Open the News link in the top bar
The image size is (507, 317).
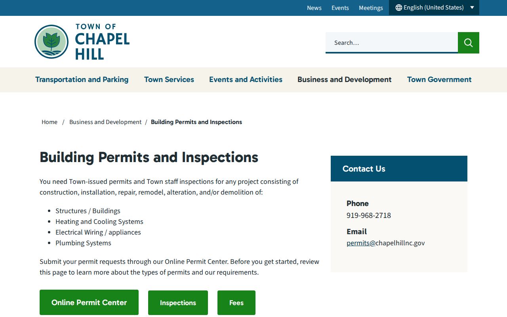click(314, 8)
